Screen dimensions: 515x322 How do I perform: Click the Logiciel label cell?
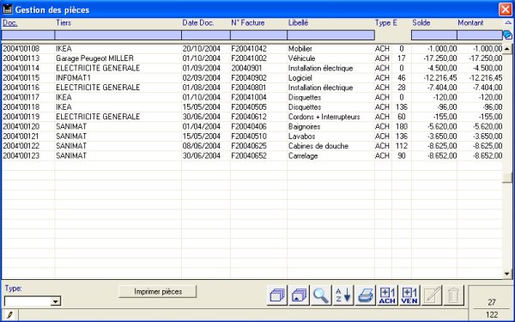(300, 78)
